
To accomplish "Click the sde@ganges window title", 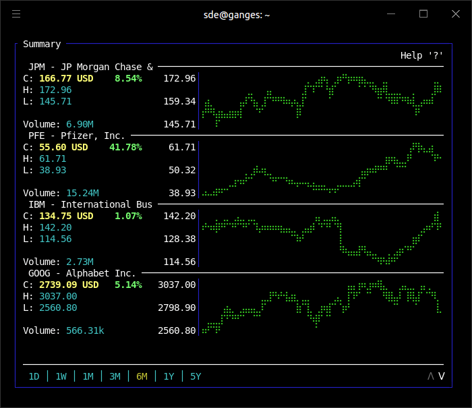I will [x=237, y=15].
